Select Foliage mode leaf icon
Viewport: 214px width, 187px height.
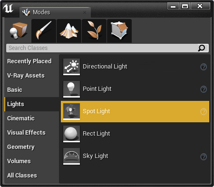pos(94,31)
